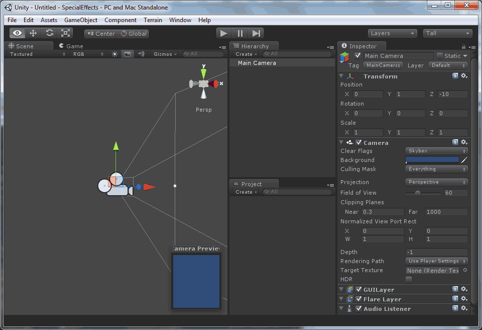The width and height of the screenshot is (482, 330).
Task: Open the Tall layout dropdown
Action: tap(447, 33)
